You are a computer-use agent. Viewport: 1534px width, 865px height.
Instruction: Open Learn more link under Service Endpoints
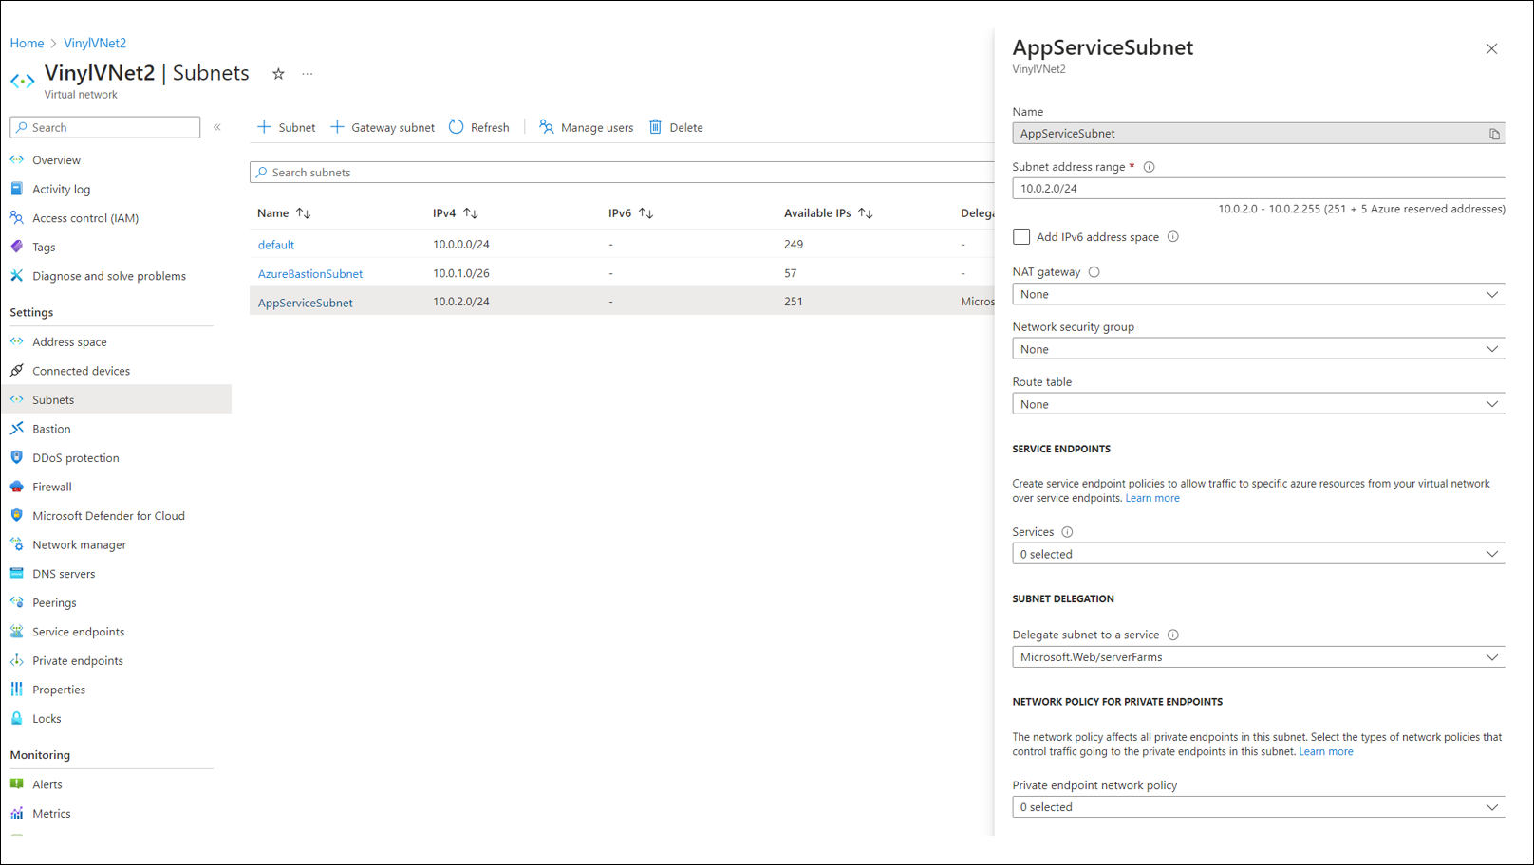click(1152, 498)
